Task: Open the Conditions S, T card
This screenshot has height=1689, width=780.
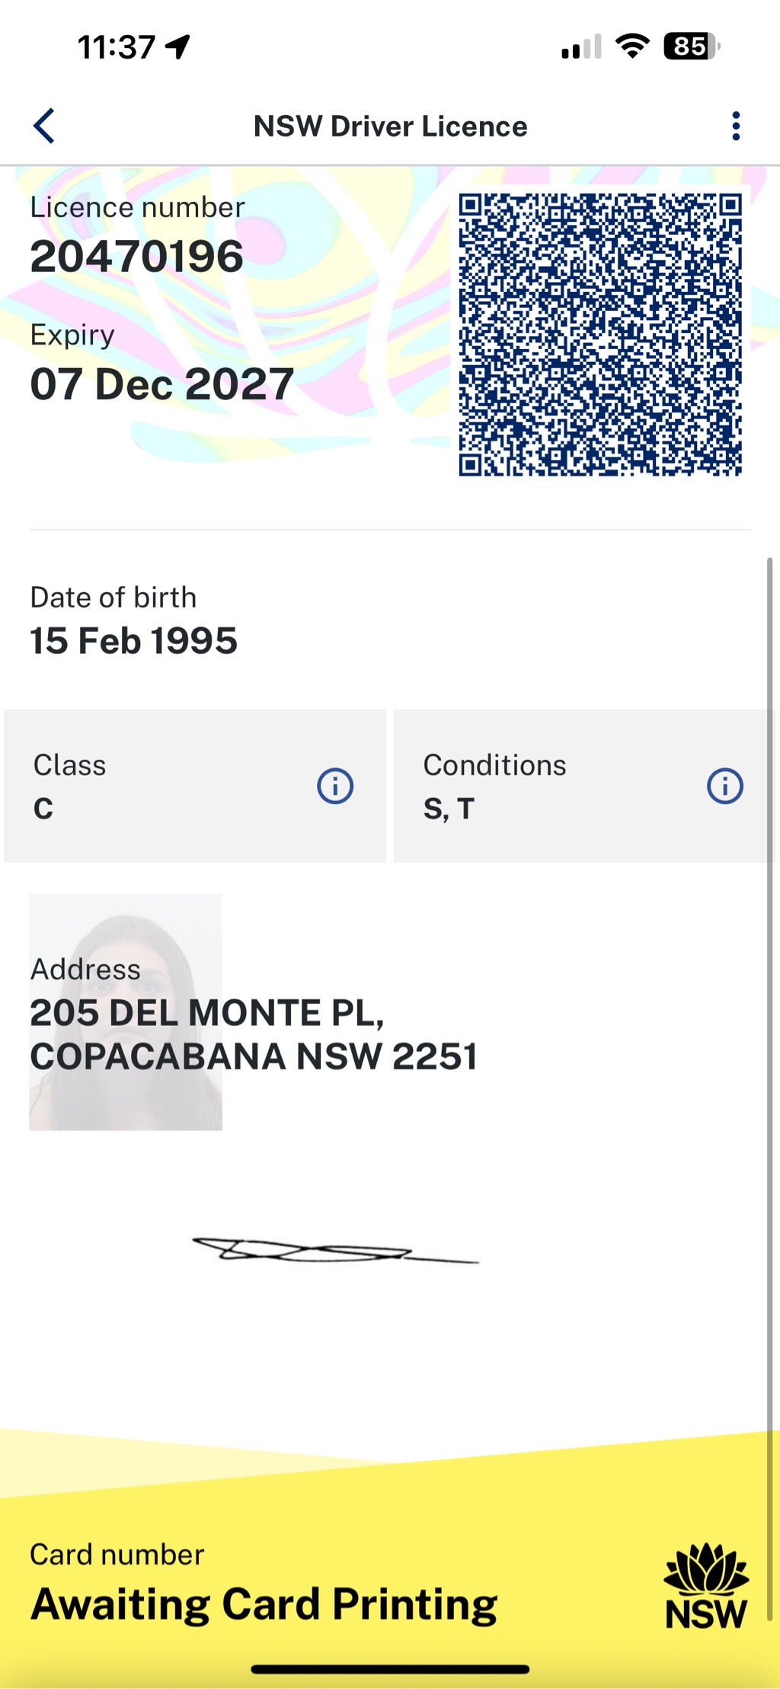Action: pyautogui.click(x=556, y=787)
